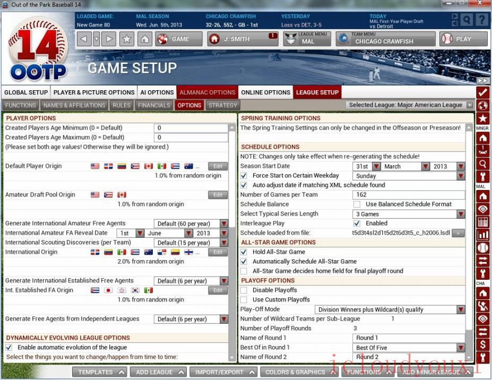This screenshot has width=492, height=380.
Task: Click the MAL home icon in sidebar
Action: 482,196
